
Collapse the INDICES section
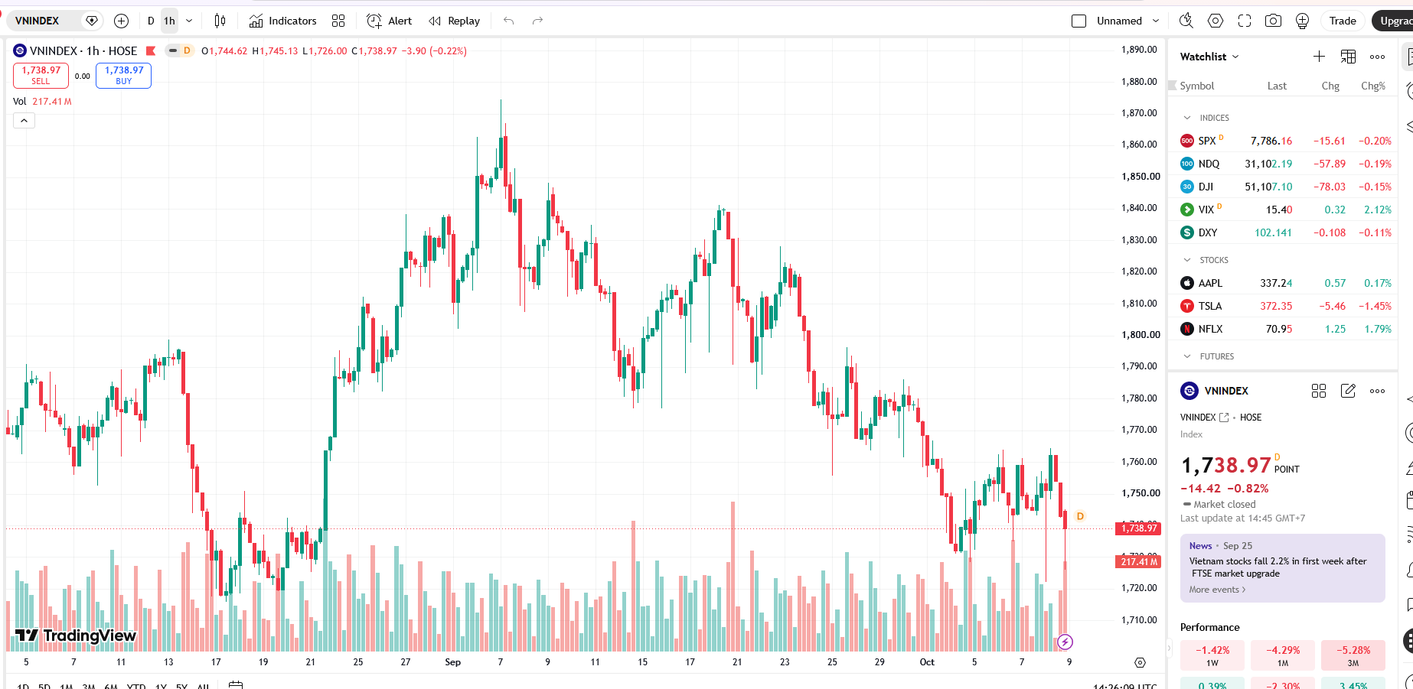[x=1187, y=118]
